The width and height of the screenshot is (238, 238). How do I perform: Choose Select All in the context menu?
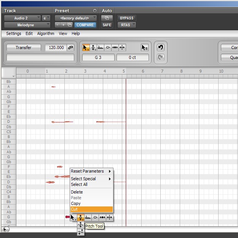91,184
